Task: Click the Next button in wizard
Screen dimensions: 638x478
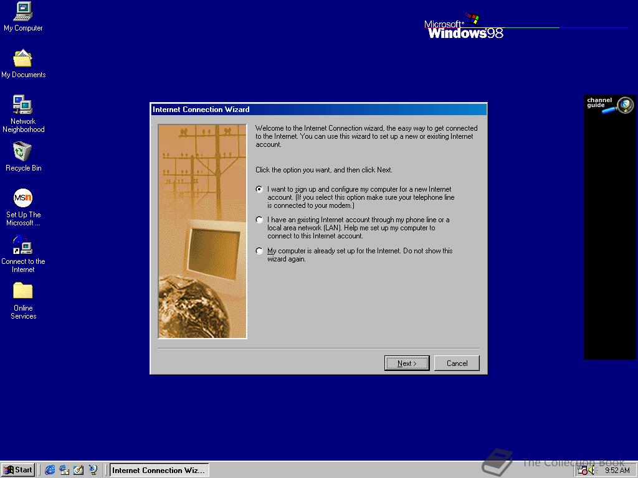Action: coord(407,363)
